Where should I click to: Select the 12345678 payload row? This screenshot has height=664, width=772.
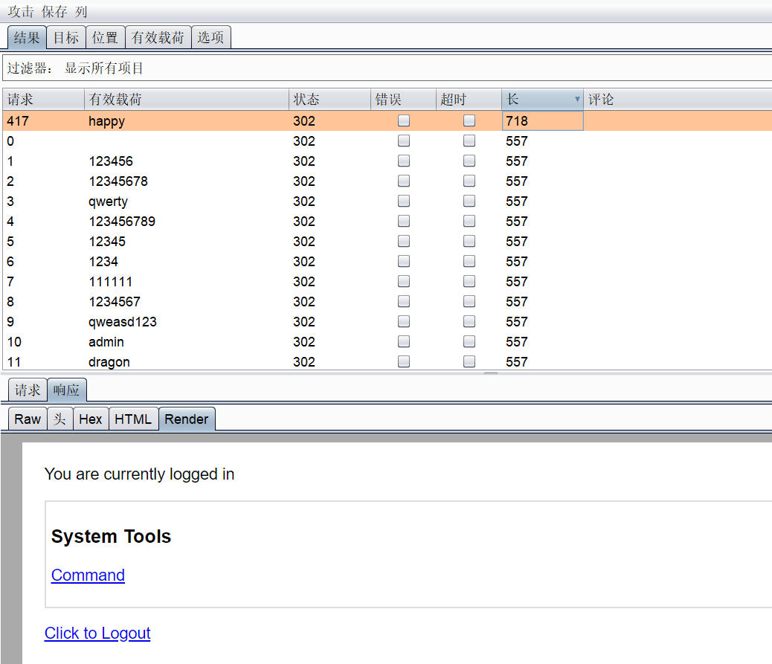[x=387, y=181]
